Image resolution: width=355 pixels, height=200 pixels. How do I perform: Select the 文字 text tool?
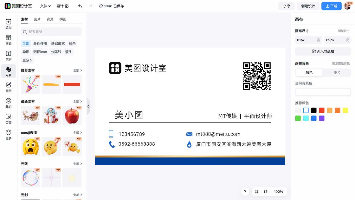pyautogui.click(x=8, y=56)
